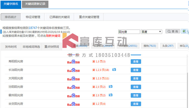The image size is (189, 108).
Task: Click the Baidu logo in 长治阳光房 row
Action: 73,70
